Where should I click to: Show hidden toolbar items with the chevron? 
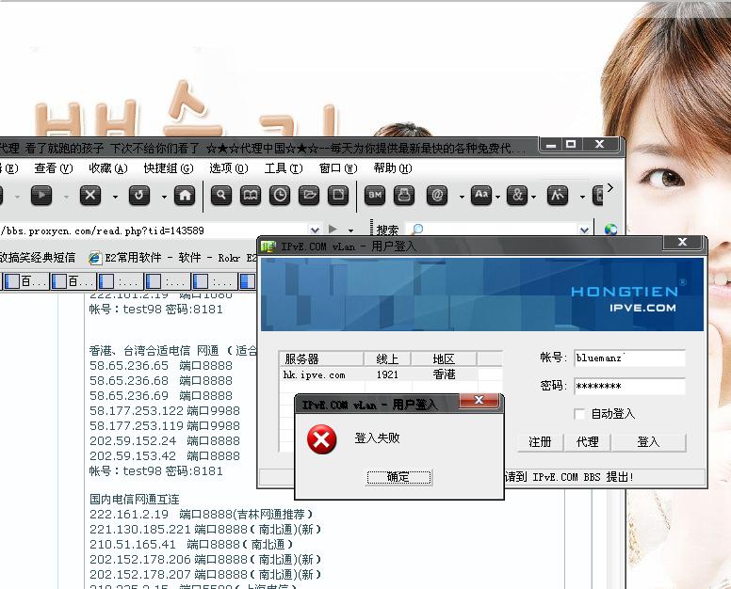pyautogui.click(x=610, y=187)
